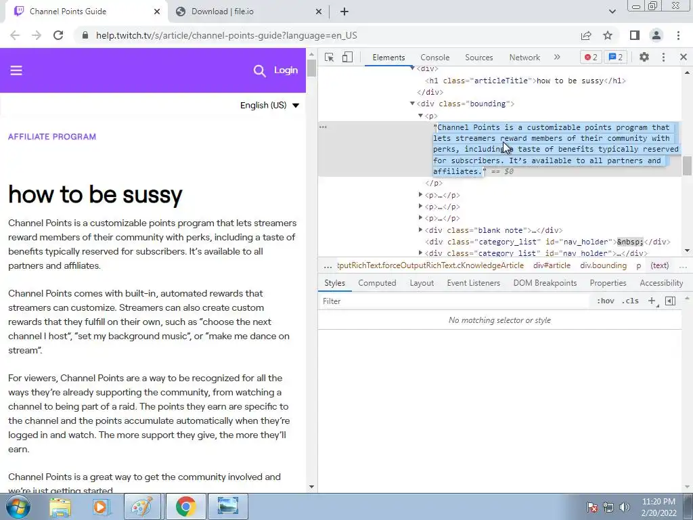Switch to the Sources tab
The width and height of the screenshot is (693, 520).
coord(478,58)
